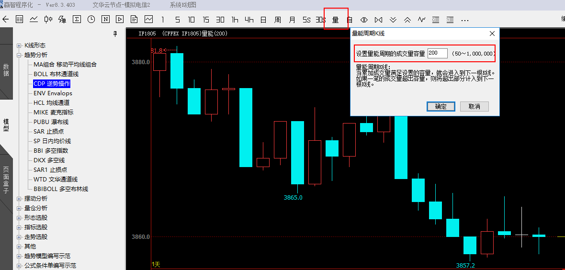Expand the 趋势模型编写示范 tree node
The width and height of the screenshot is (565, 270).
tap(19, 256)
